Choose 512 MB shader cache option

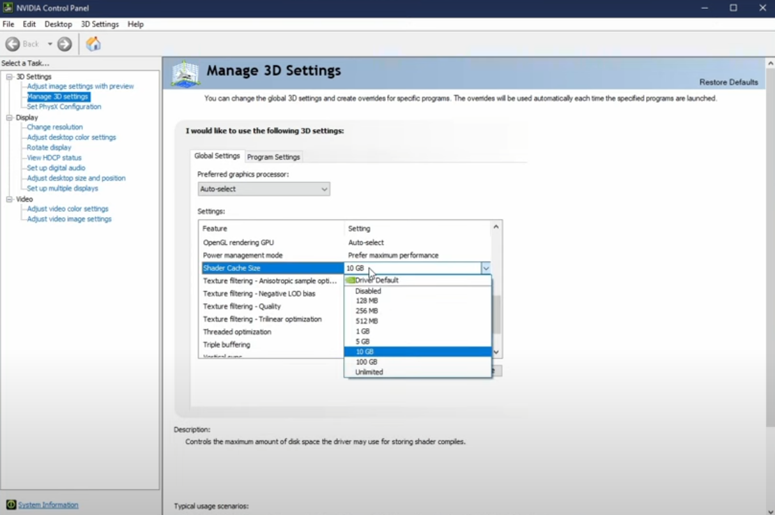tap(418, 321)
